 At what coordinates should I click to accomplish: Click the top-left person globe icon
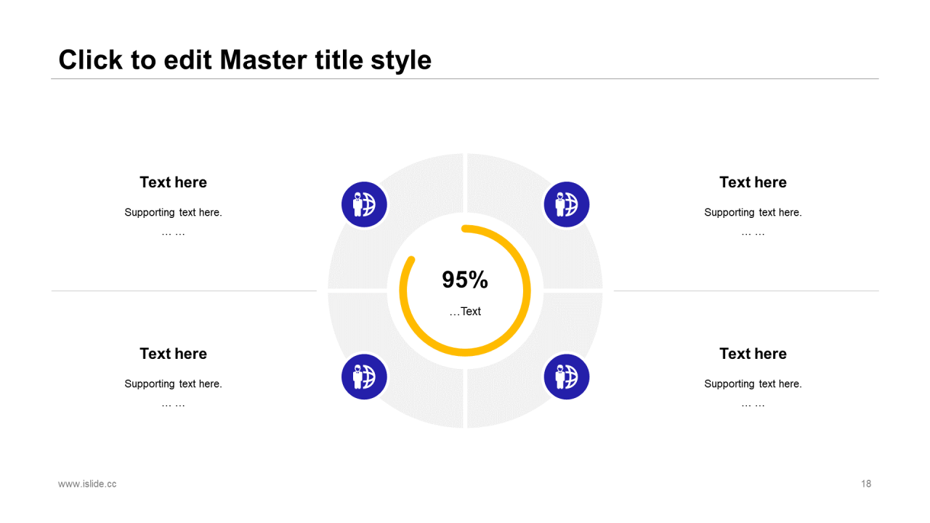(364, 204)
